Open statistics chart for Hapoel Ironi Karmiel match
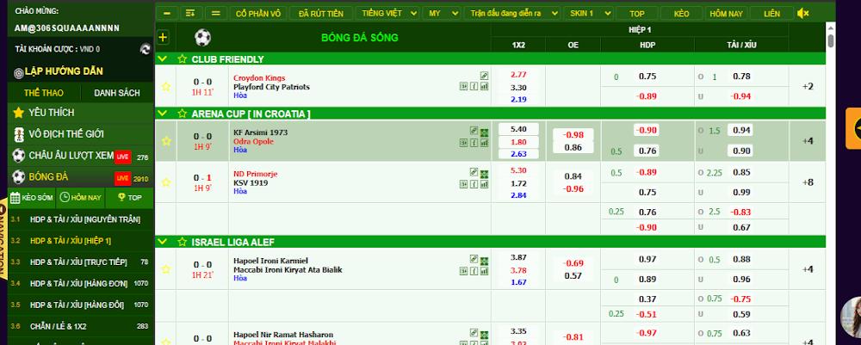The height and width of the screenshot is (345, 861). click(x=484, y=270)
